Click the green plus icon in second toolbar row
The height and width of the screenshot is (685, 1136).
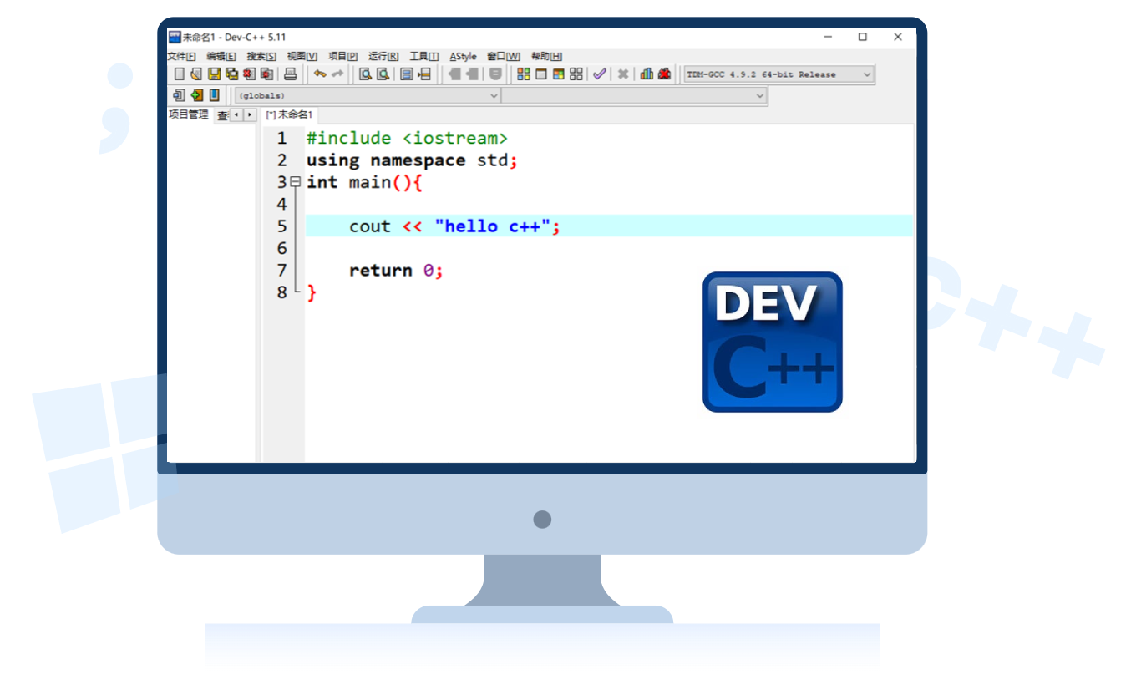[197, 95]
